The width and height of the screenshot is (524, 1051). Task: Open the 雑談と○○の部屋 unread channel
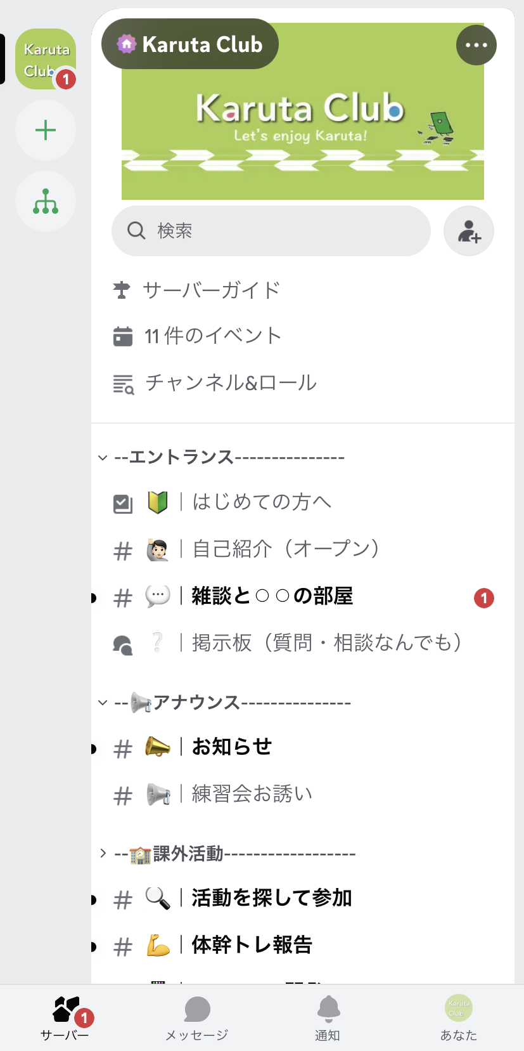tap(272, 596)
